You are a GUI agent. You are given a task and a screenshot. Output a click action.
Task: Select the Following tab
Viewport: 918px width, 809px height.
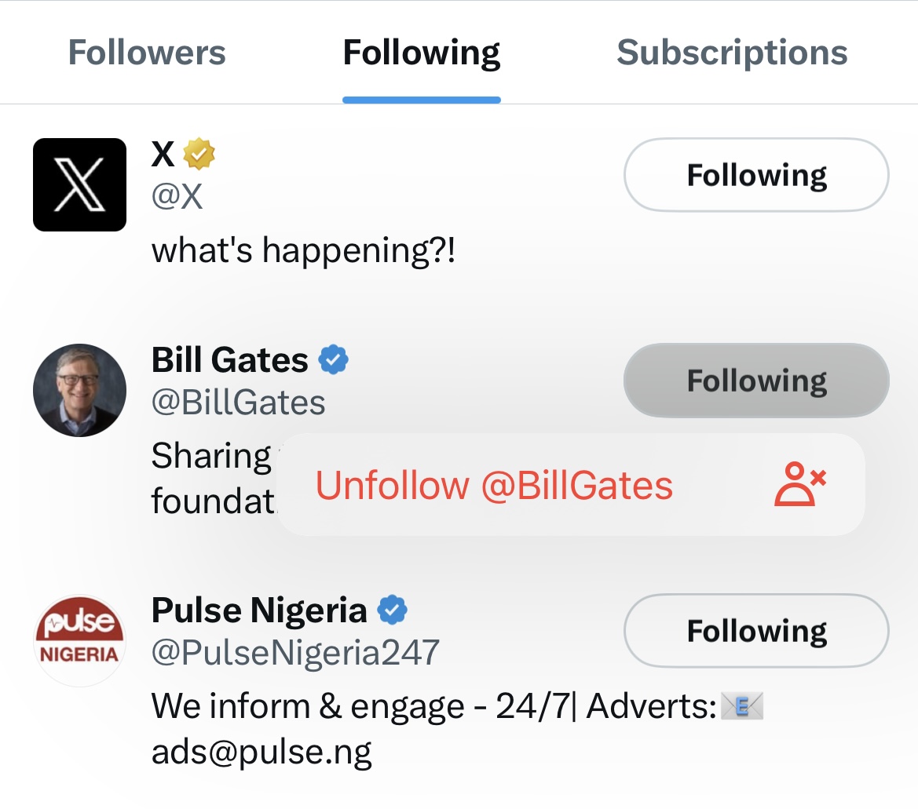click(x=422, y=53)
